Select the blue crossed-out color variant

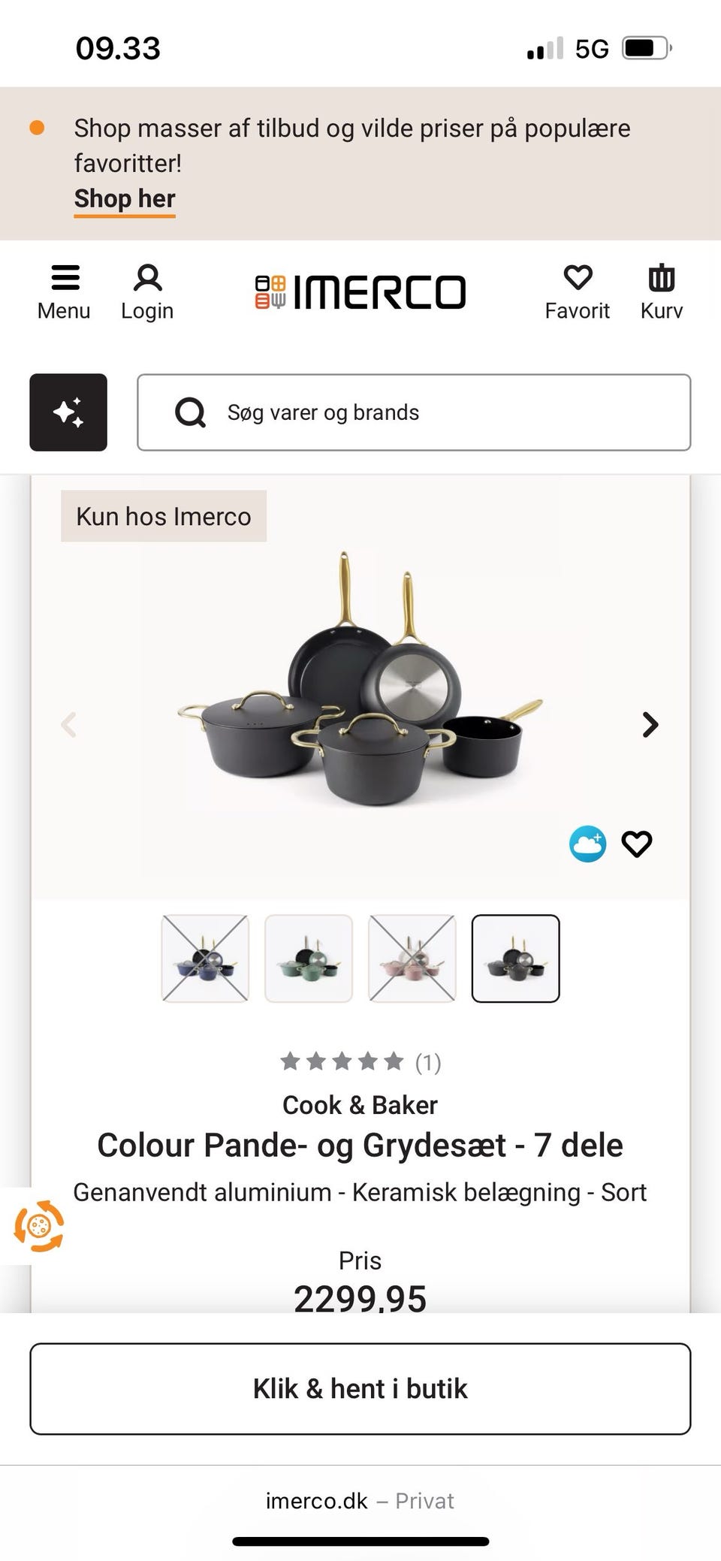pos(205,959)
